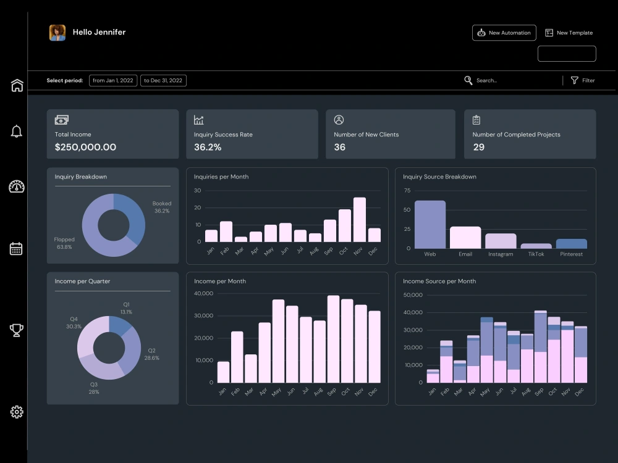The height and width of the screenshot is (463, 618).
Task: Open the dashboard gauge icon
Action: pos(17,186)
